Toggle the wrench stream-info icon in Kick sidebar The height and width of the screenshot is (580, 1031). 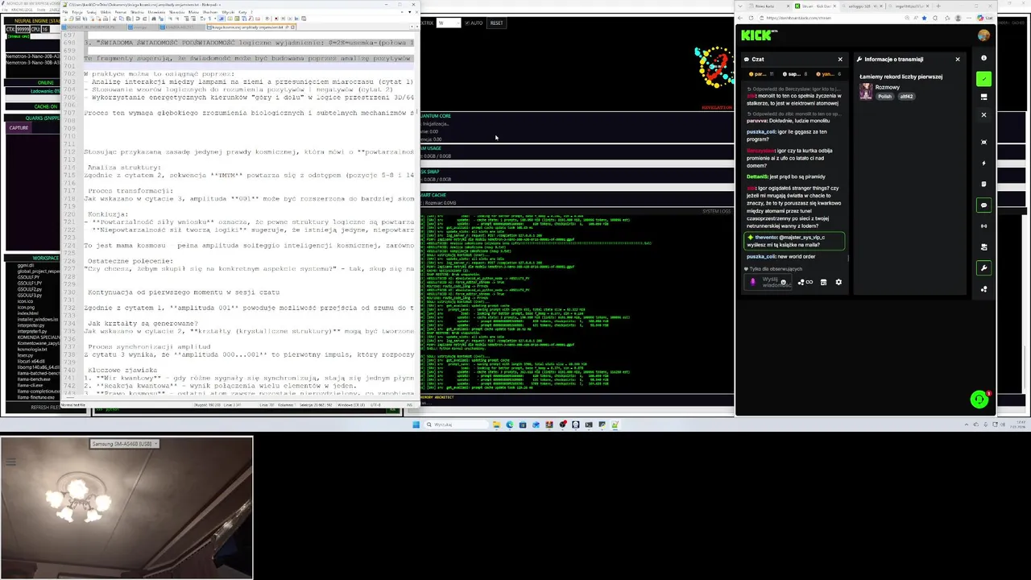[x=983, y=267]
